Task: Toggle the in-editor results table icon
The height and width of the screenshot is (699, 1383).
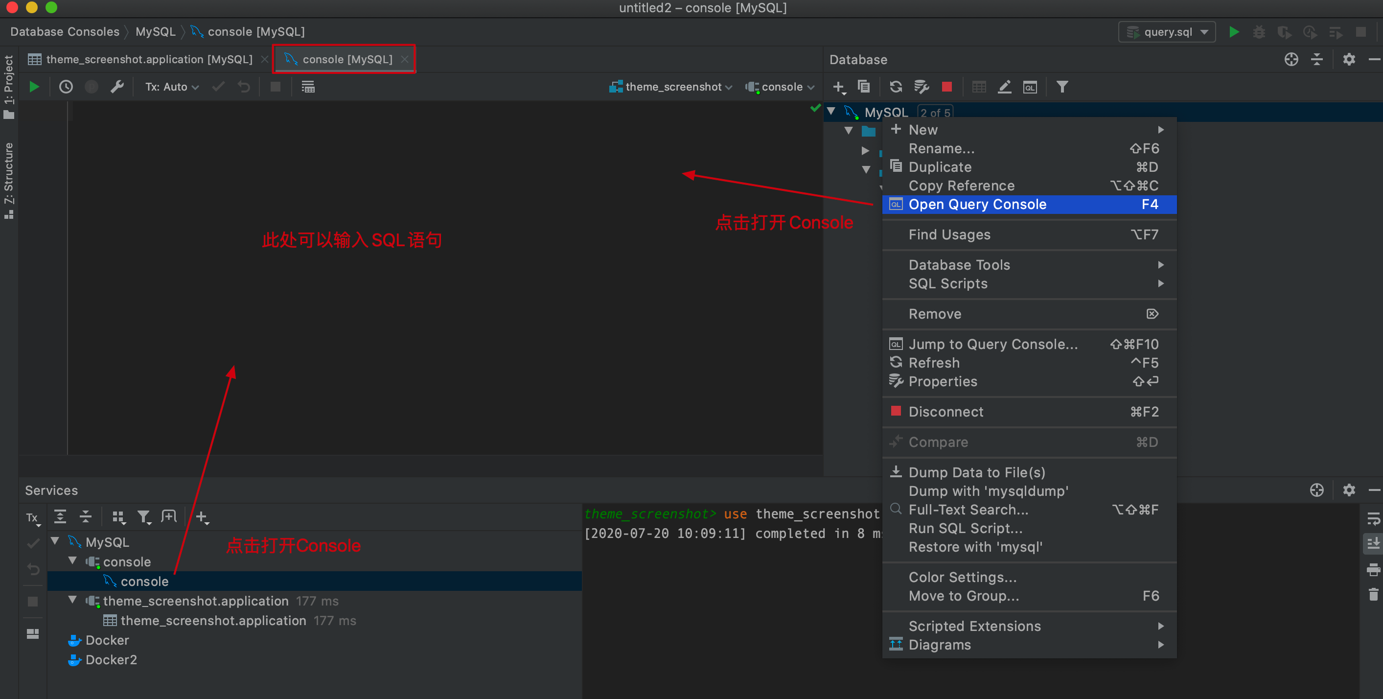Action: point(308,87)
